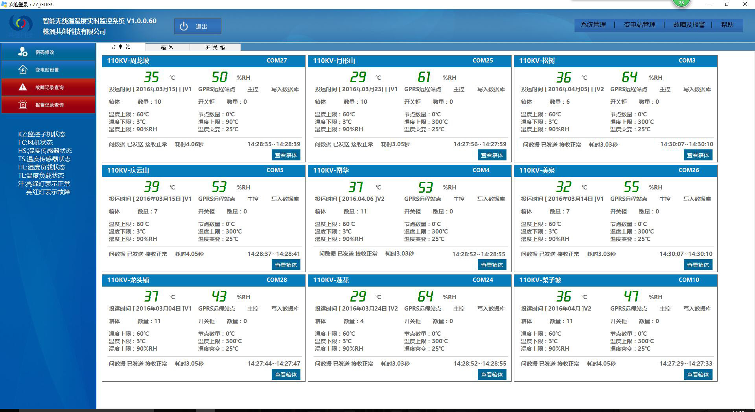The width and height of the screenshot is (755, 412).
Task: Click 查看箱体 for 110KV-莲花
Action: 492,375
